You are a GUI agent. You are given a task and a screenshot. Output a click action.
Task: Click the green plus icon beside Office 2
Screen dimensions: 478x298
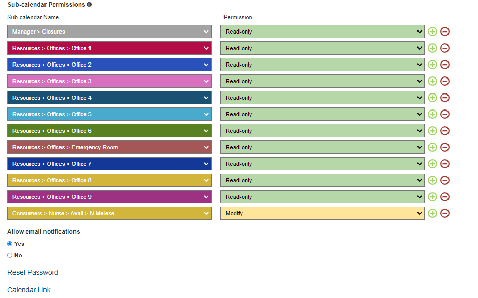432,65
